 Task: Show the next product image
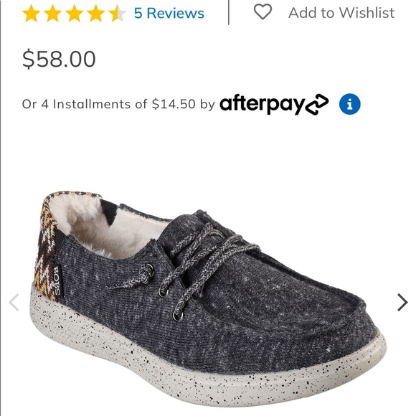[402, 302]
